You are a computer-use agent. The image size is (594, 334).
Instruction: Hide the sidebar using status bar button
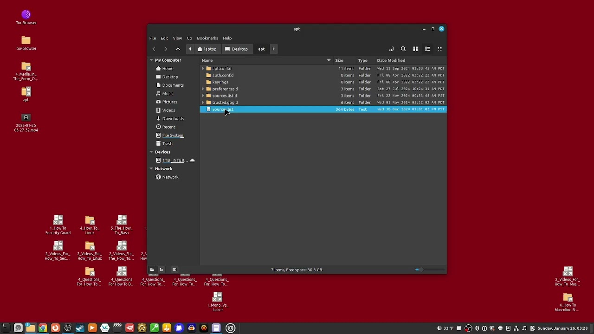[174, 270]
